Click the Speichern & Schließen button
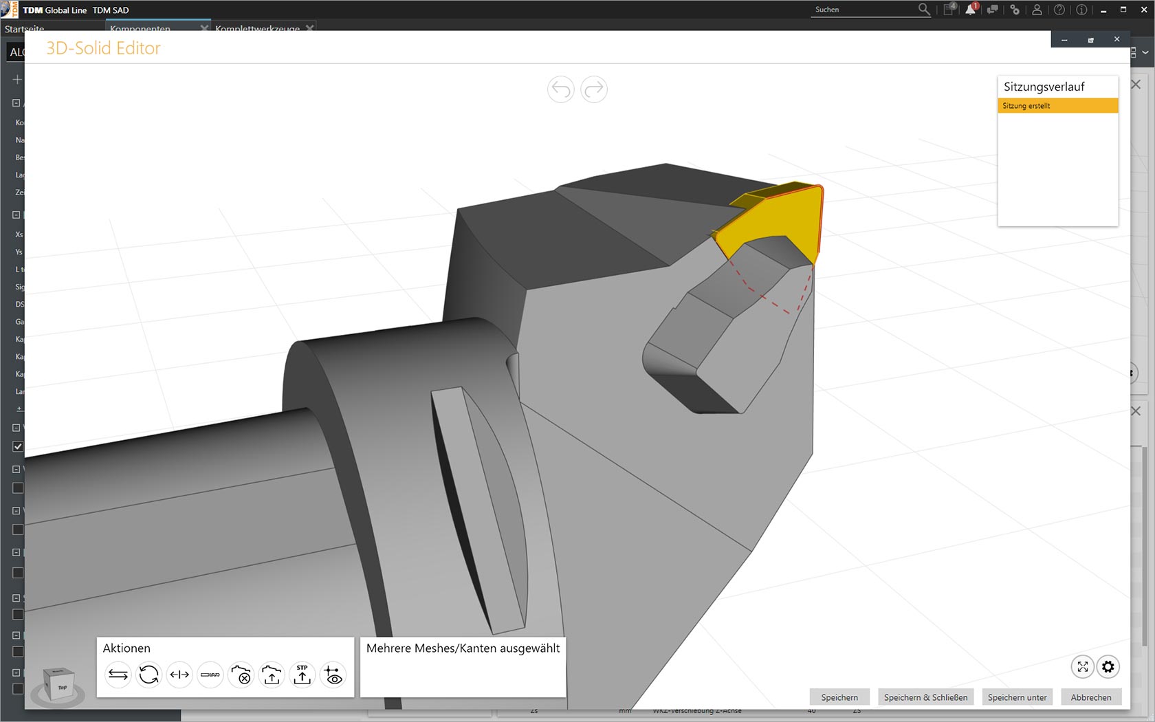 click(x=925, y=697)
